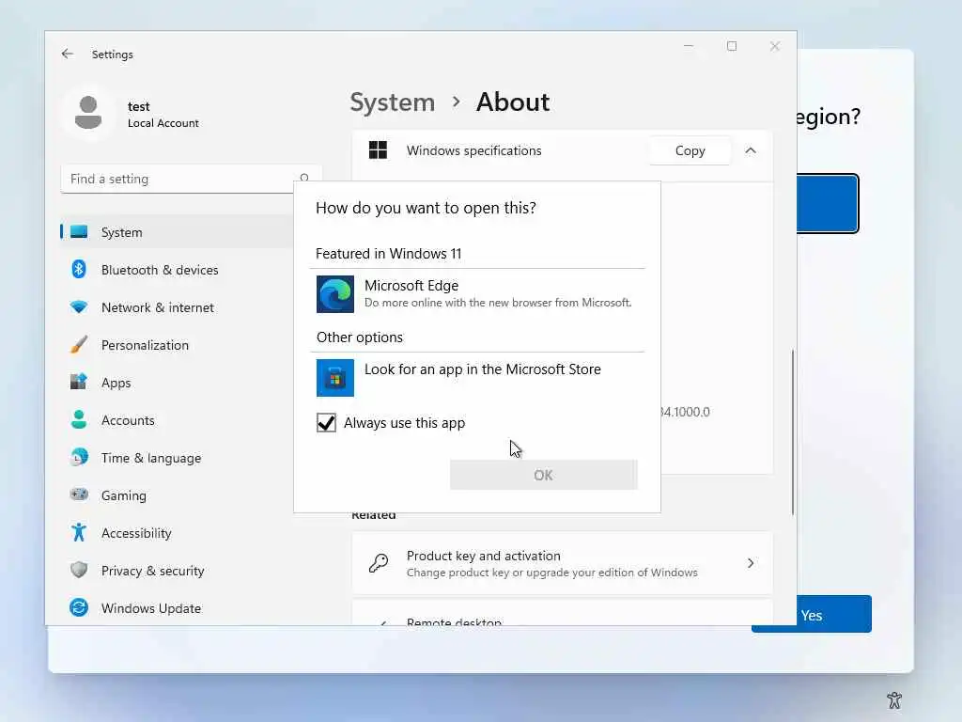Open Bluetooth & devices settings
962x722 pixels.
pyautogui.click(x=177, y=270)
